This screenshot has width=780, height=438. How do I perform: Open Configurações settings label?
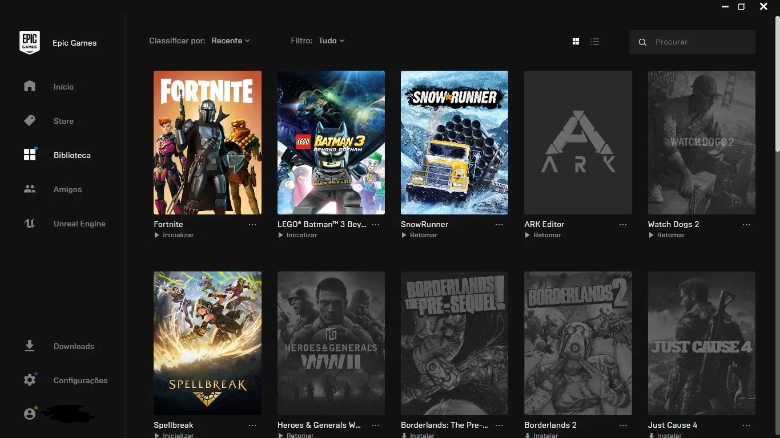click(81, 380)
